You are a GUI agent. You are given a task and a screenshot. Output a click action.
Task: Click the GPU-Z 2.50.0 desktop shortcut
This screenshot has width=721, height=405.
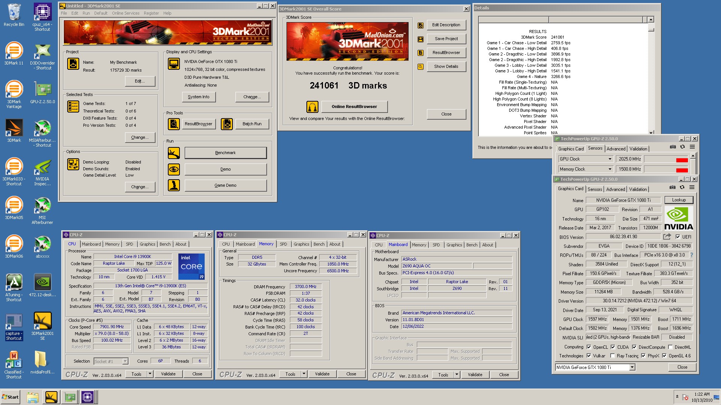pos(42,93)
